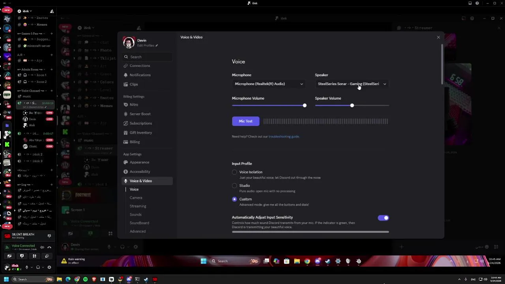
Task: Collapse the Admin Room channel category
Action: [x=30, y=69]
